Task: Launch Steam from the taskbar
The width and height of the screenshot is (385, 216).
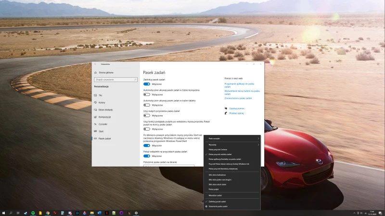Action: [x=26, y=213]
